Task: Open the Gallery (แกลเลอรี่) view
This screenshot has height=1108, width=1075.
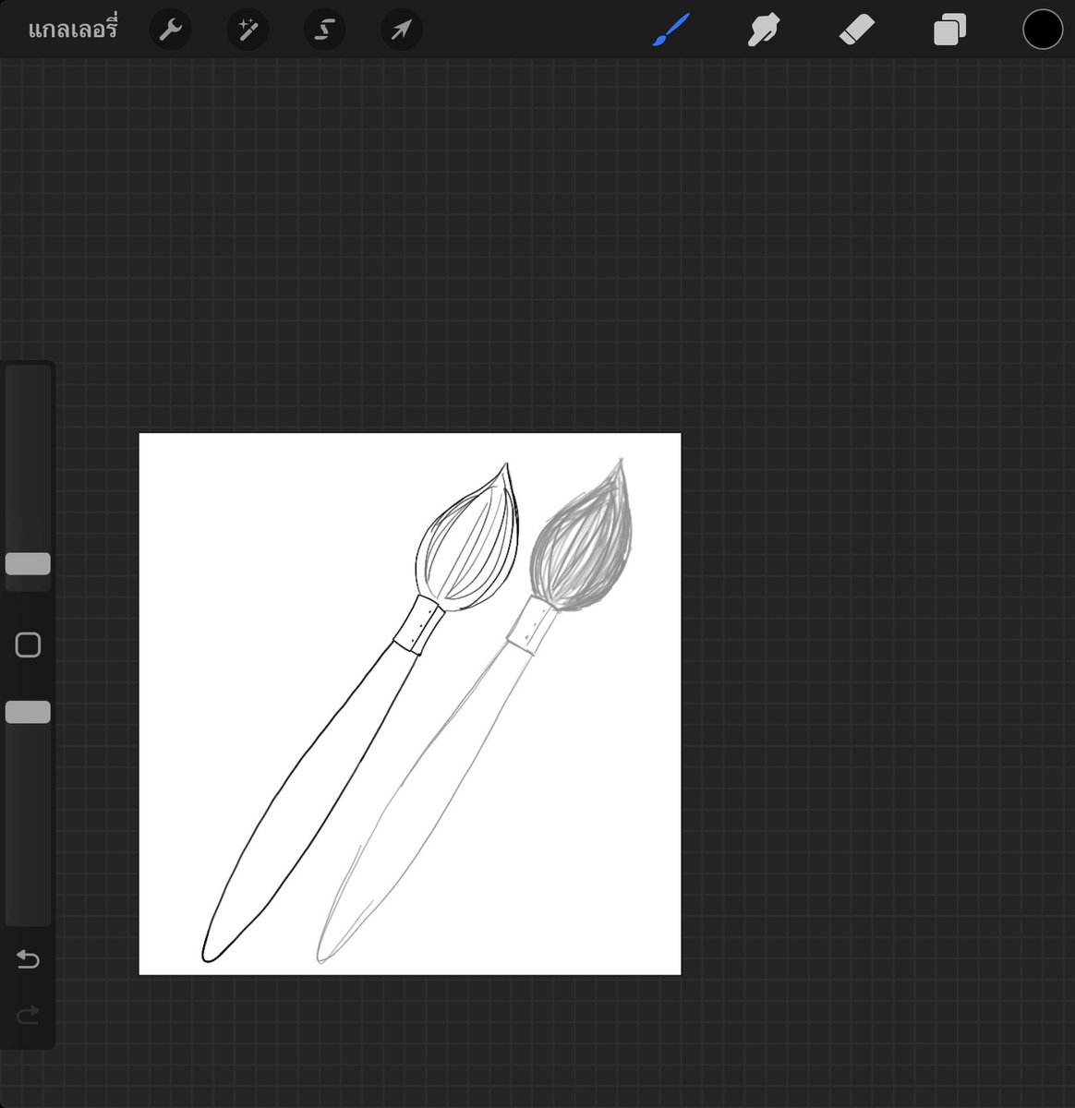Action: point(72,30)
